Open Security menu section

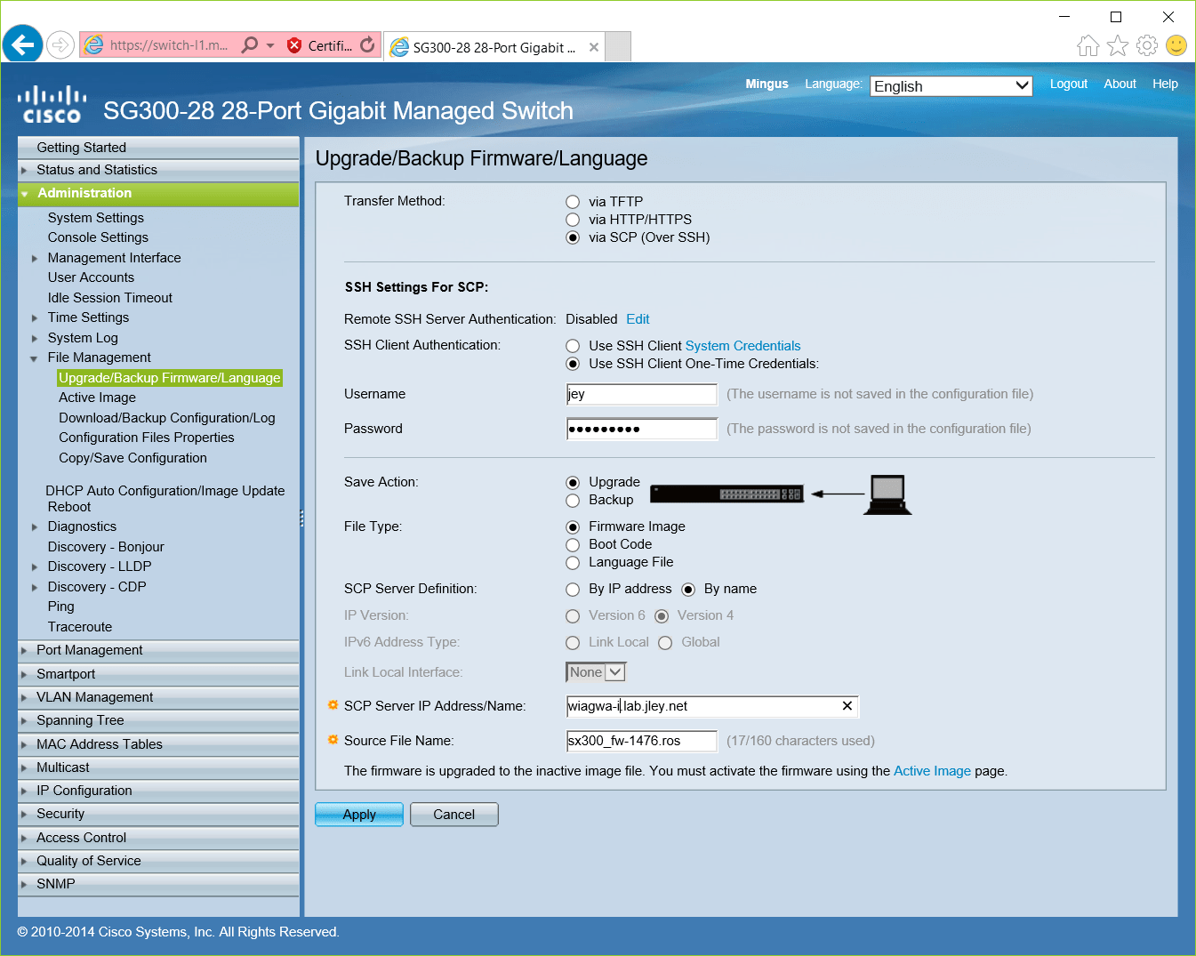coord(158,814)
